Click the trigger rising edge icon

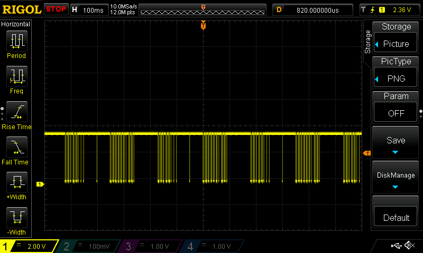[373, 10]
